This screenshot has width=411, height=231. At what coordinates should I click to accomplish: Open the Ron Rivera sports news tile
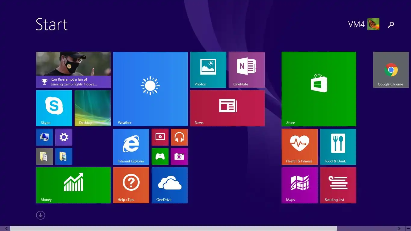[73, 70]
